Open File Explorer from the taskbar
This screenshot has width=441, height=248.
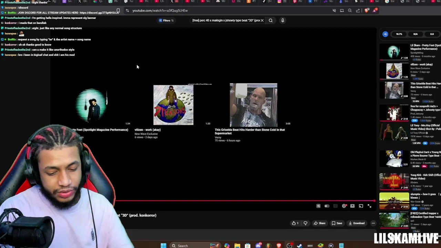[x=237, y=246]
